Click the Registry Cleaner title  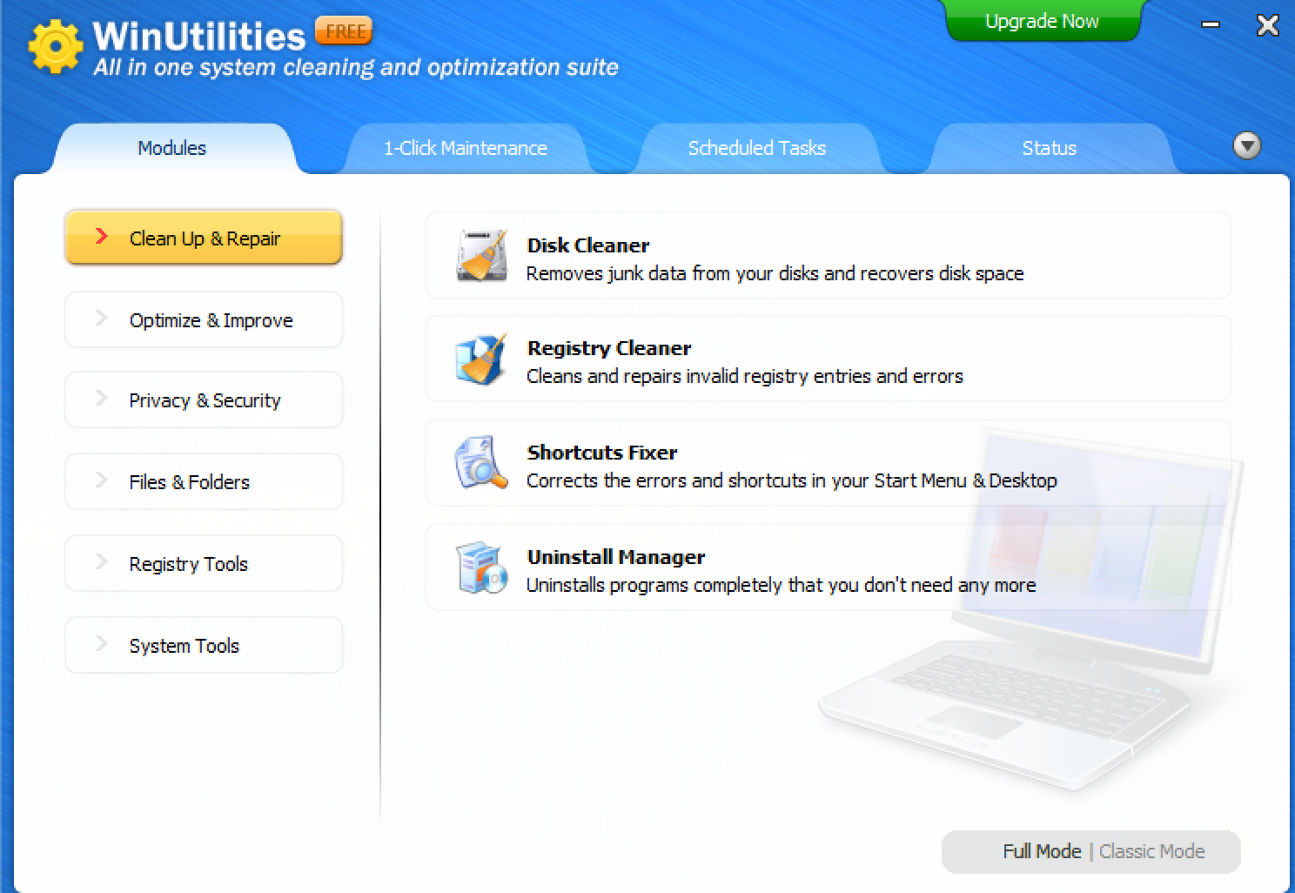click(609, 348)
